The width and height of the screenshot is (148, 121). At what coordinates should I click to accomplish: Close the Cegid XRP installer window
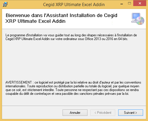click(x=140, y=3)
